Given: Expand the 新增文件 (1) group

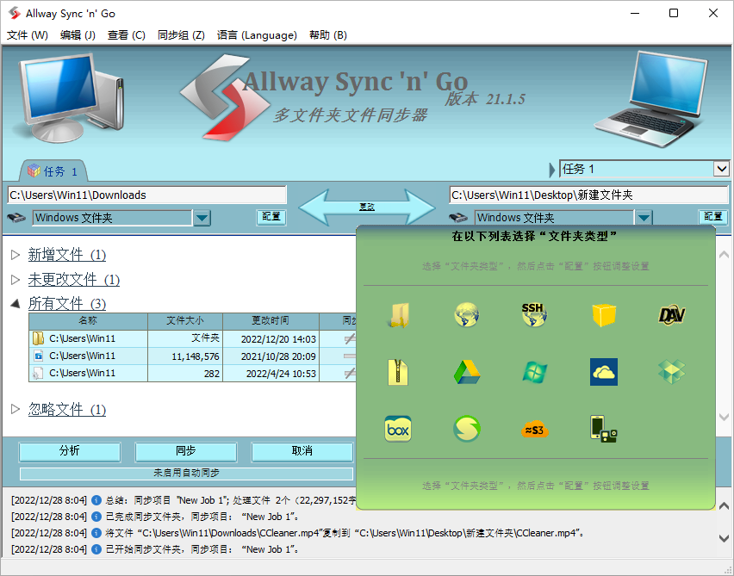Looking at the screenshot, I should click(16, 255).
